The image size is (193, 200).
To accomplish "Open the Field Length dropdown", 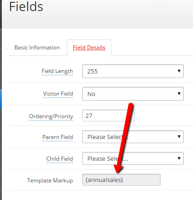I will [x=133, y=71].
